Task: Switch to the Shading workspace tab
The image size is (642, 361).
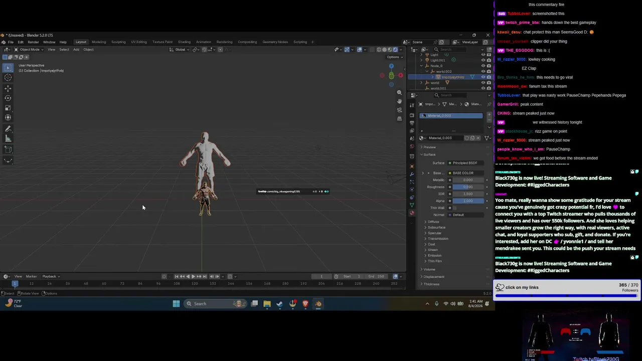Action: pos(184,42)
